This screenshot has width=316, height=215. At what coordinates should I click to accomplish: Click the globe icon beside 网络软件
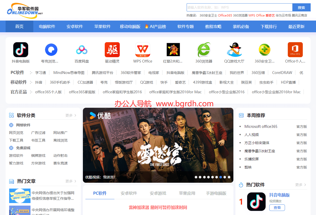coord(11,125)
